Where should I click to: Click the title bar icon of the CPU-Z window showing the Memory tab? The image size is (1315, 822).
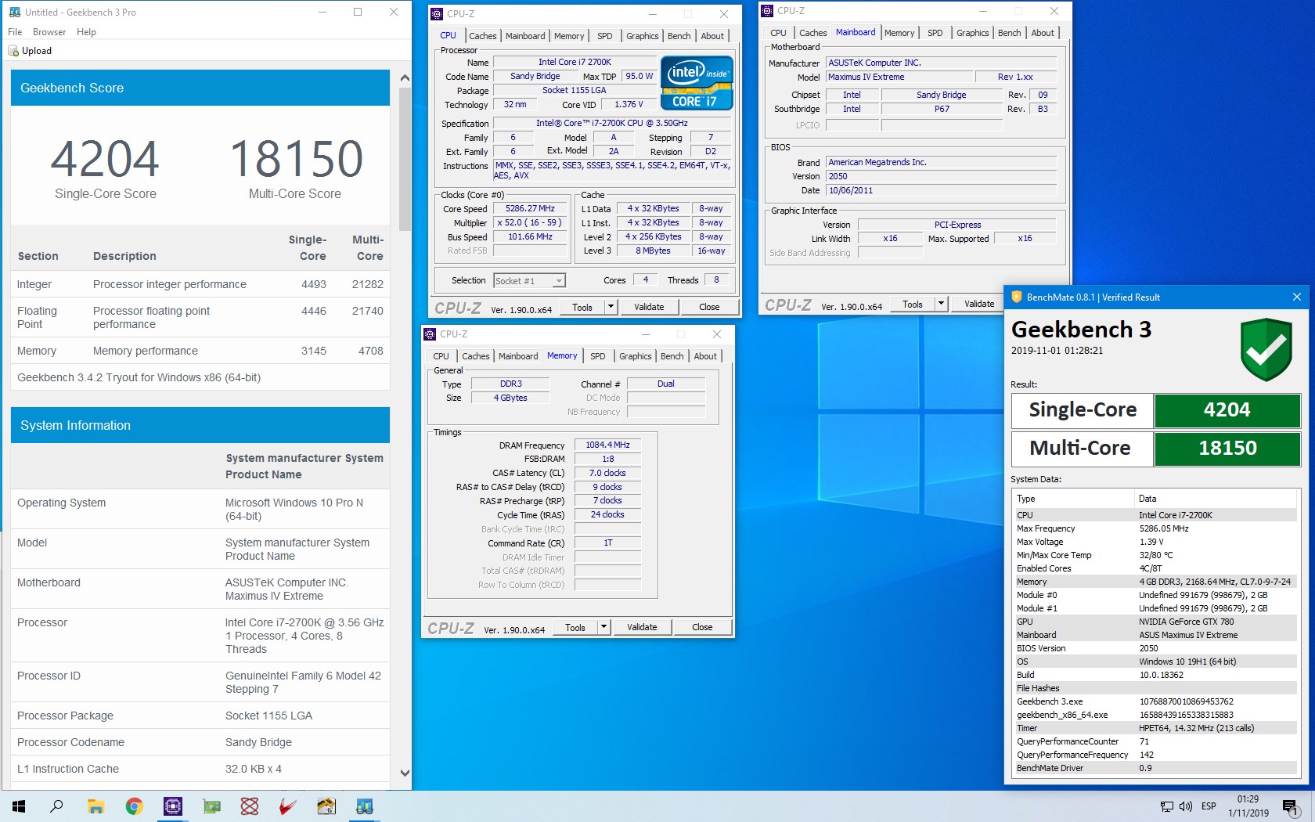point(431,333)
